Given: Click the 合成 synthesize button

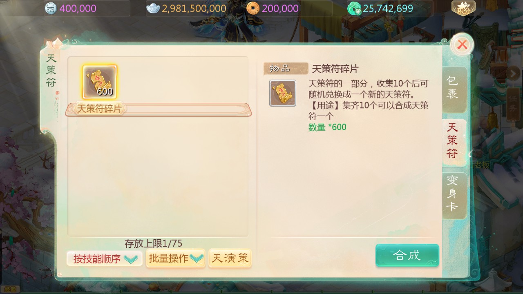Looking at the screenshot, I should coord(407,255).
